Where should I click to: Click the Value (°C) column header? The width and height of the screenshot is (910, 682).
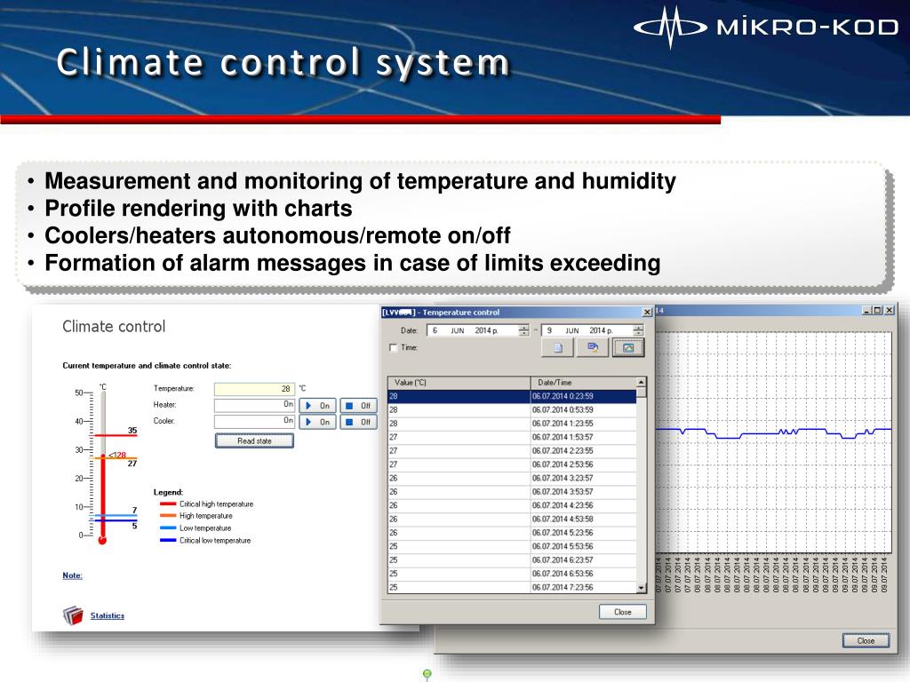459,382
